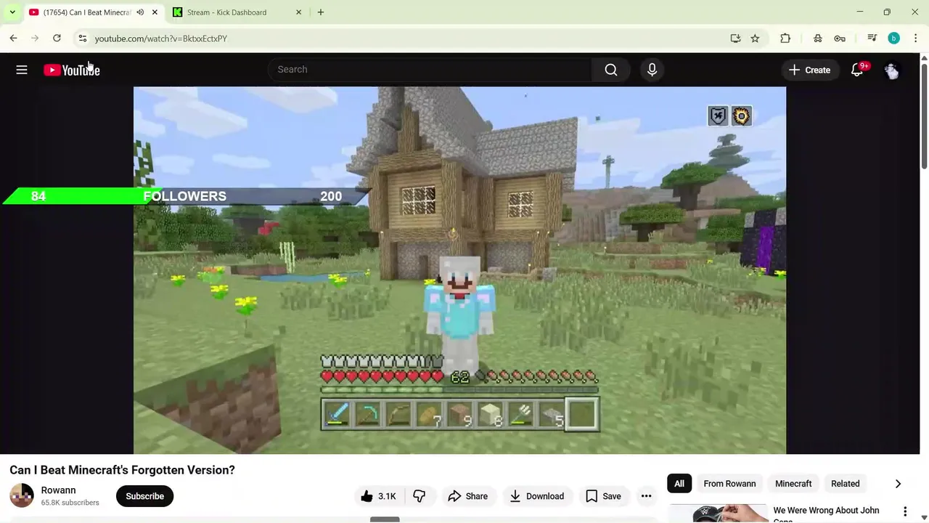
Task: Like the video with 3.1K likes
Action: [x=378, y=496]
